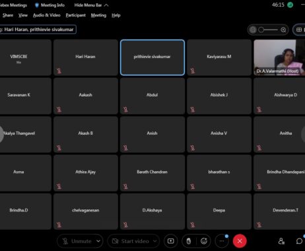The width and height of the screenshot is (305, 251).
Task: Open the Participant menu
Action: pos(75,15)
